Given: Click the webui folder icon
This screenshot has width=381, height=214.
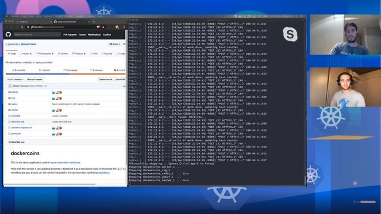Looking at the screenshot, I should 10,104.
